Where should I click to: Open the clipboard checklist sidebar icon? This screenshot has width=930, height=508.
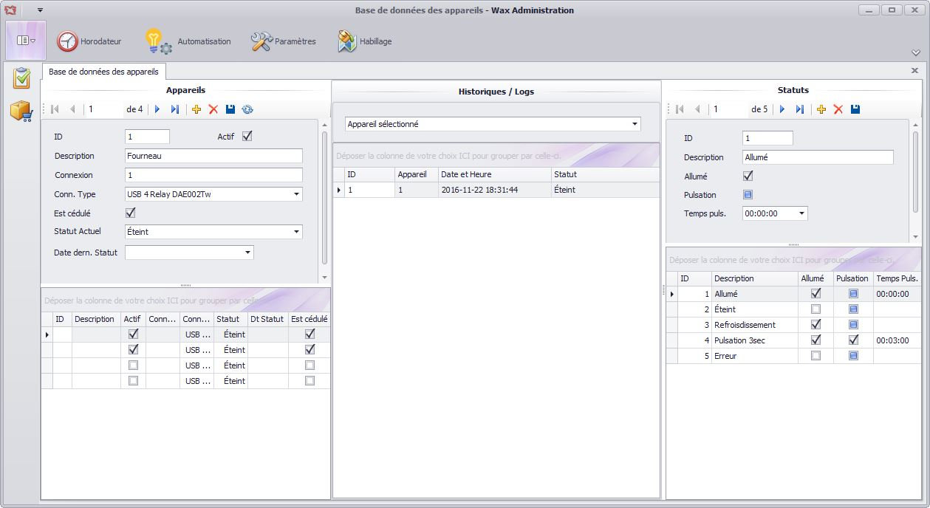click(x=21, y=78)
